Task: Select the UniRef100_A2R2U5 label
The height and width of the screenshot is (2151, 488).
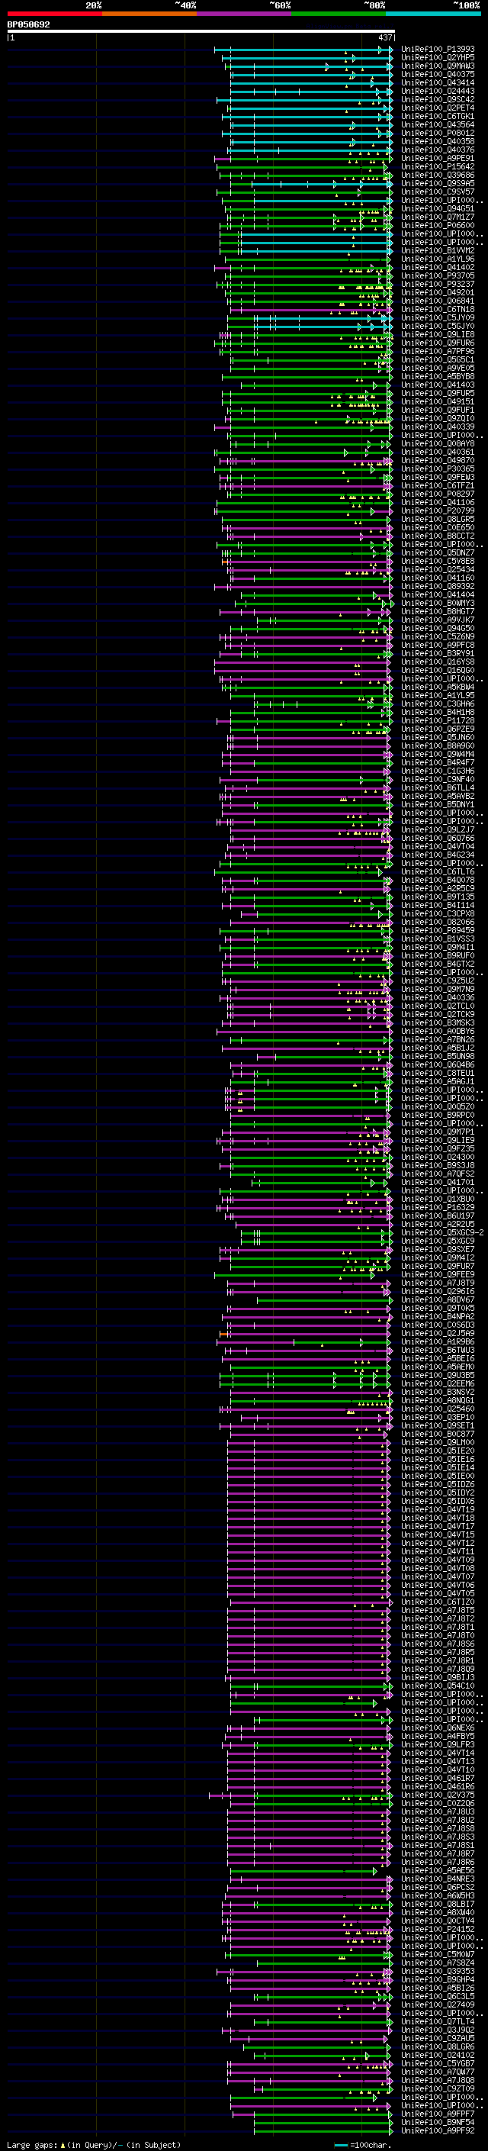Action: click(x=438, y=1224)
